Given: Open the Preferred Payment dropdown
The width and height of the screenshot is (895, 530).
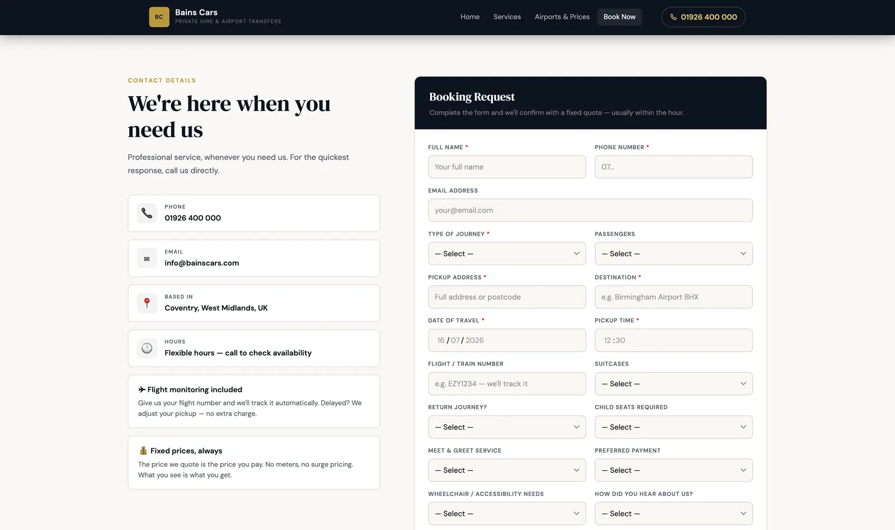Looking at the screenshot, I should point(673,470).
